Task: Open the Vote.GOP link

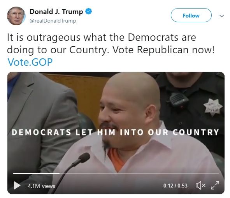Action: pos(30,62)
